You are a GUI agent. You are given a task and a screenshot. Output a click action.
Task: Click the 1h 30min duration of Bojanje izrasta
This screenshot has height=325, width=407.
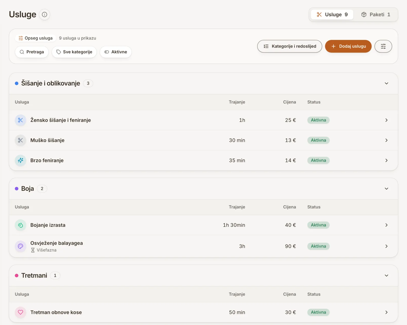point(234,225)
